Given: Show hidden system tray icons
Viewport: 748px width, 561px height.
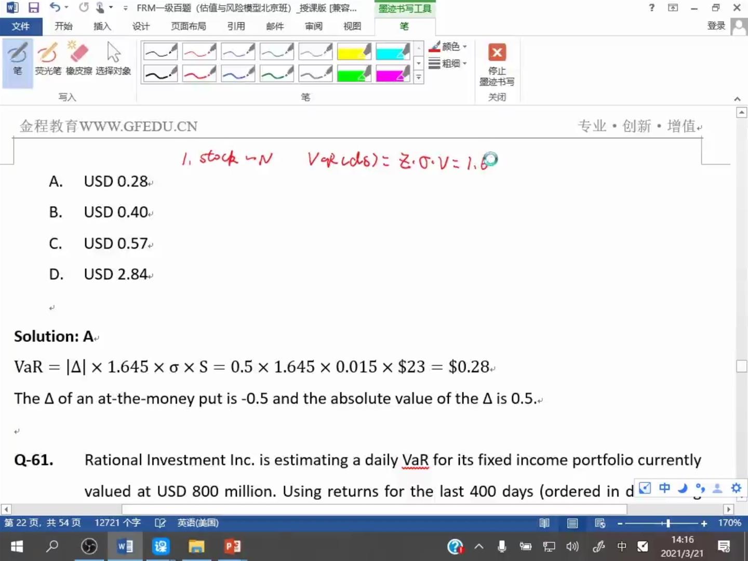Looking at the screenshot, I should [x=479, y=546].
